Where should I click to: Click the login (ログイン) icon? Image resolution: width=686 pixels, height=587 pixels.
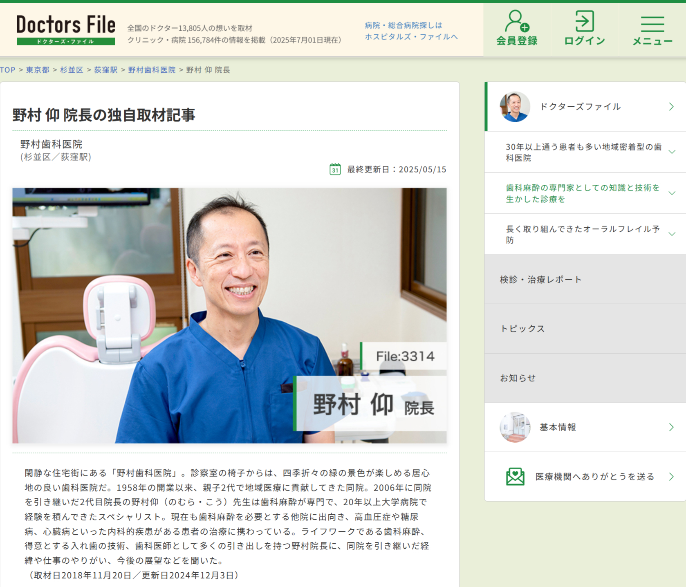point(584,22)
